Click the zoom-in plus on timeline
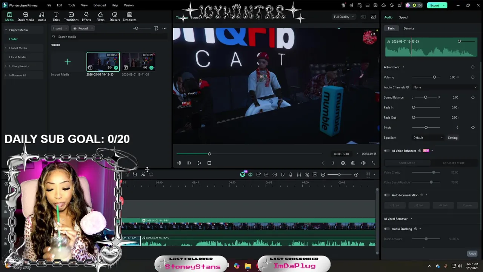Viewport: 483px width, 272px height. coord(356,175)
